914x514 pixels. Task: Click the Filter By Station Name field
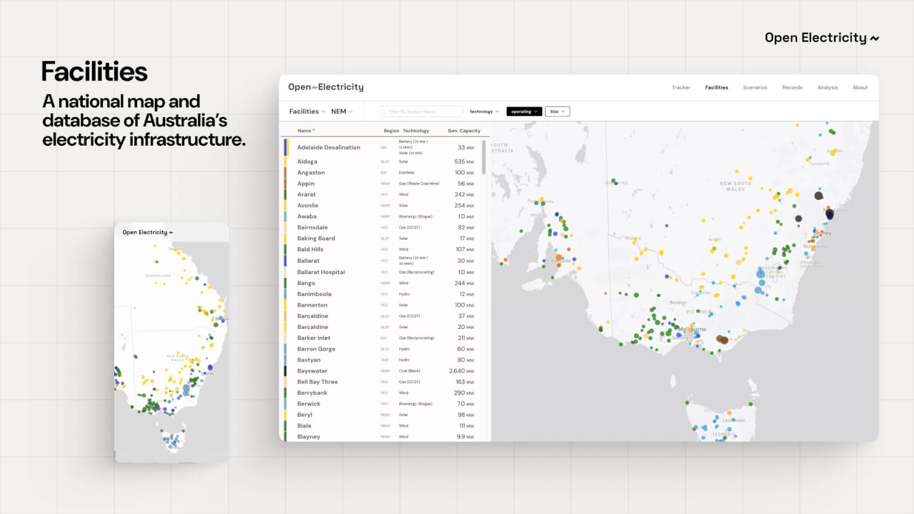pyautogui.click(x=423, y=112)
